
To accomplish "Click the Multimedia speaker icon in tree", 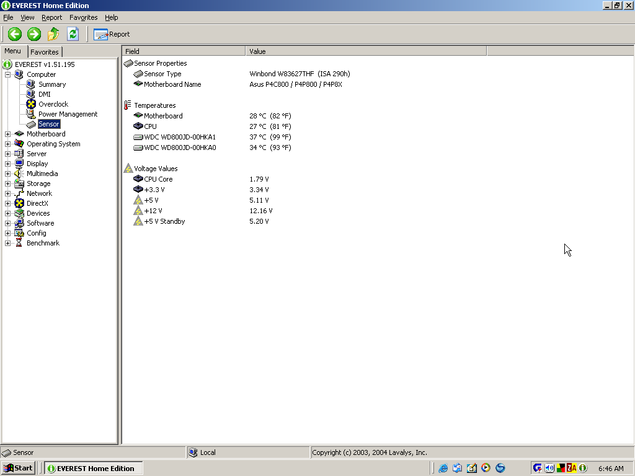I will pos(19,174).
